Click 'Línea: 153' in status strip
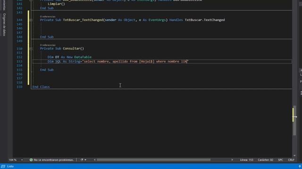Viewport: 302px width, 169px height. [246, 160]
